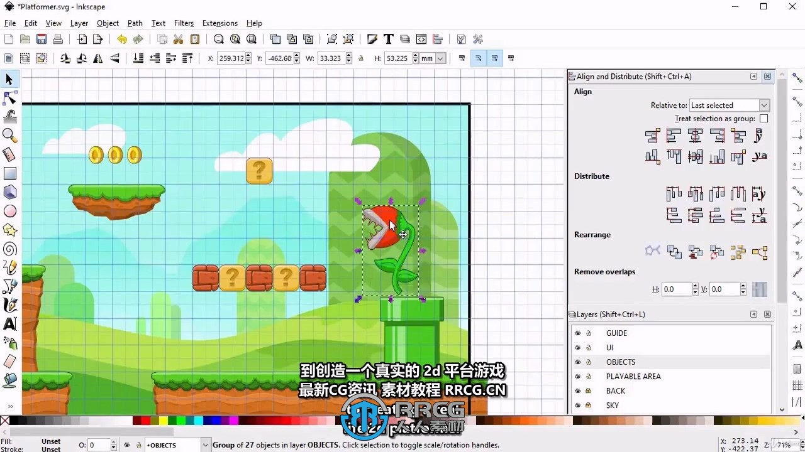Screen dimensions: 805x452
Task: Open the Object menu
Action: click(x=108, y=23)
